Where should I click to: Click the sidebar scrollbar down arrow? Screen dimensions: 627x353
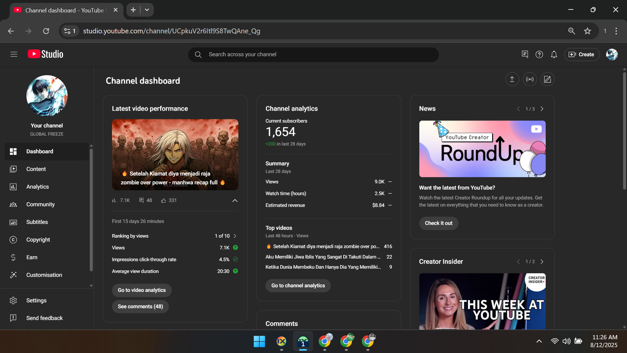[x=91, y=286]
